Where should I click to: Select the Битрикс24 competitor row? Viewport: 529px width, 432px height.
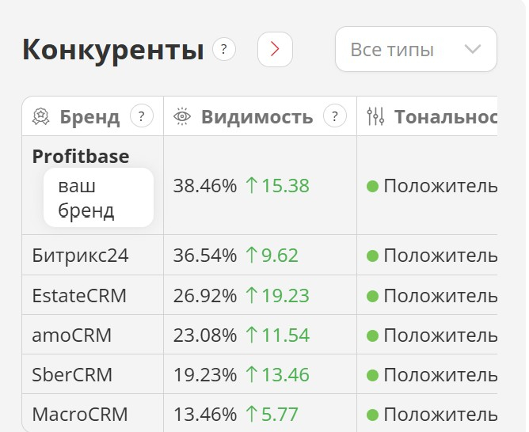point(80,256)
